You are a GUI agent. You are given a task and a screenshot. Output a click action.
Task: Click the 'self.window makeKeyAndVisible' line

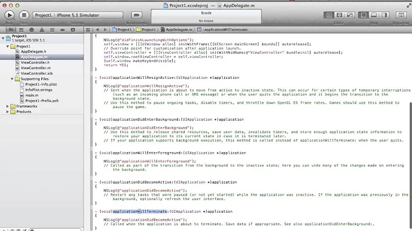(140, 61)
